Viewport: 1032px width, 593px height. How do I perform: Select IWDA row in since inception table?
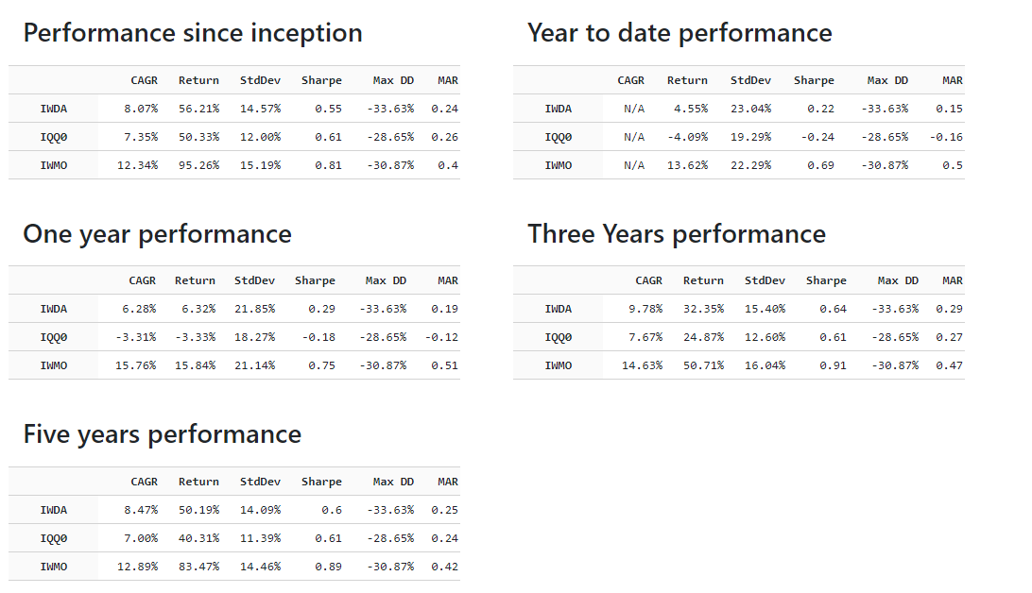click(x=54, y=109)
